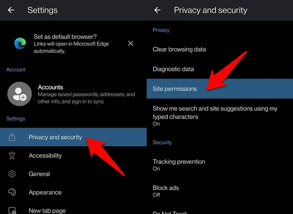The height and width of the screenshot is (214, 293).
Task: Tap the lock icon beside Privacy and security
Action: click(x=12, y=137)
